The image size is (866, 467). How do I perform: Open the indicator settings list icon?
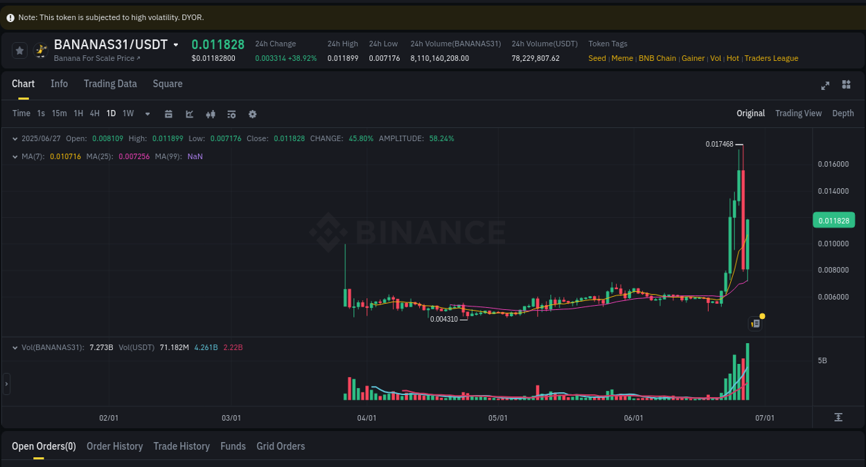point(231,113)
